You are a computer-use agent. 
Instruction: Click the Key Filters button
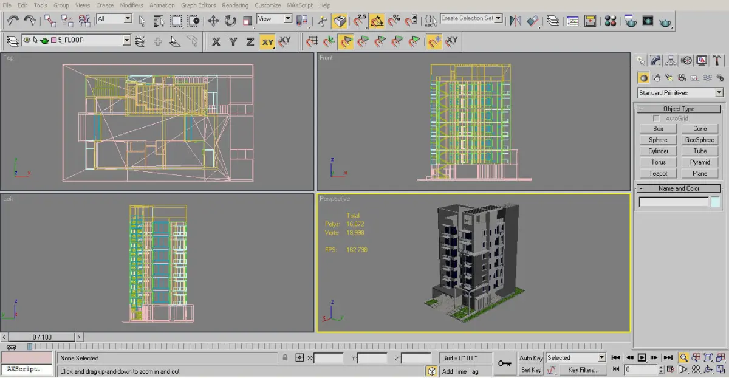(583, 369)
